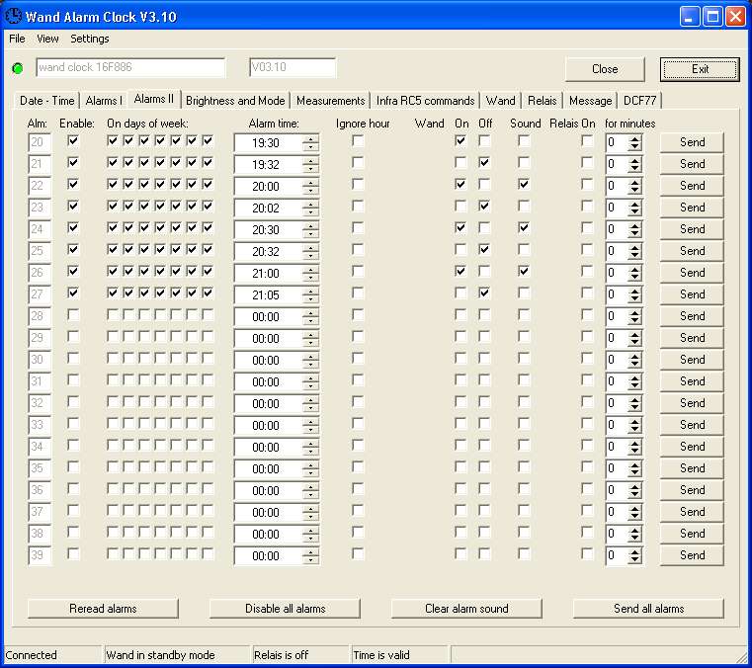The height and width of the screenshot is (668, 752).
Task: Select the Relais tab
Action: [542, 101]
